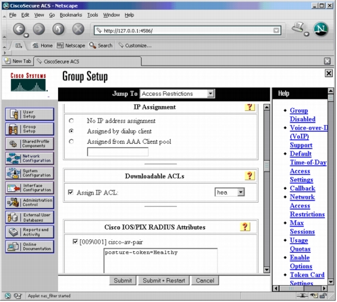Select Assigned by dialup client radio

tap(72, 131)
